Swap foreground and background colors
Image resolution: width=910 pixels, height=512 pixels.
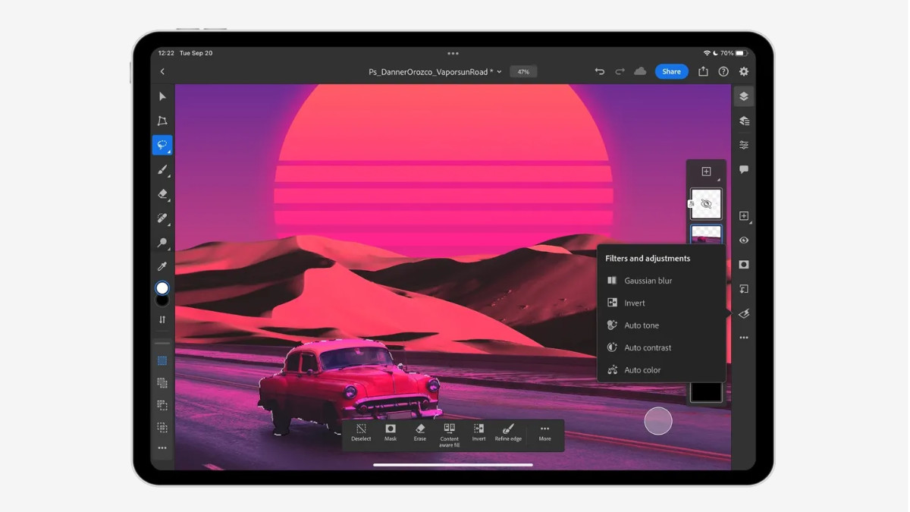coord(162,319)
